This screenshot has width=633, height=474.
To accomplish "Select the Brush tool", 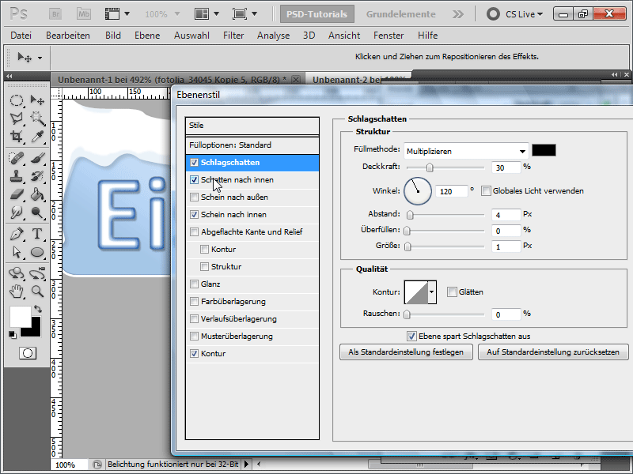I will click(37, 158).
